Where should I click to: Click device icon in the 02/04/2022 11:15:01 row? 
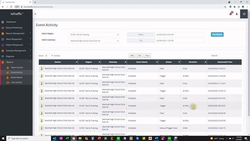(x=42, y=83)
